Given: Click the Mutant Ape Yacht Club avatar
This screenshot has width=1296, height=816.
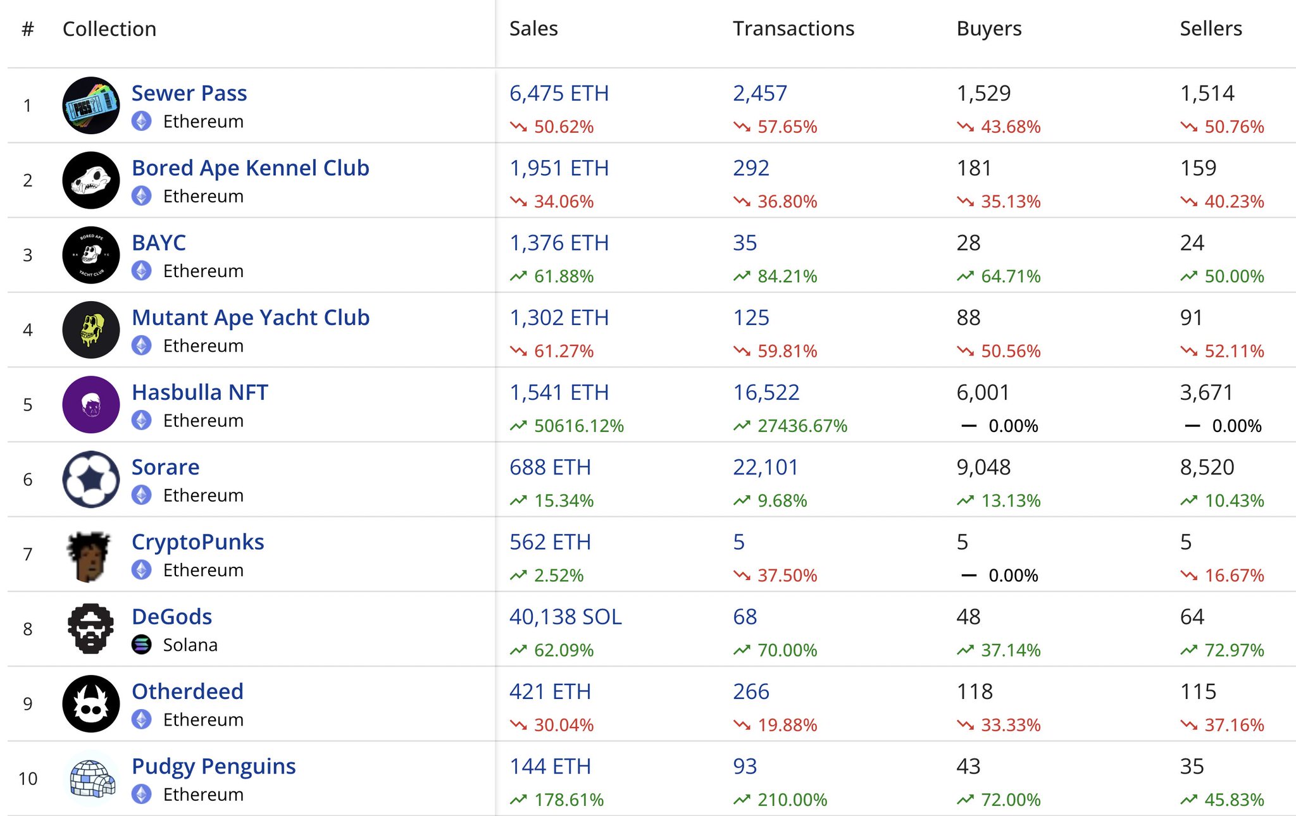Looking at the screenshot, I should click(91, 330).
